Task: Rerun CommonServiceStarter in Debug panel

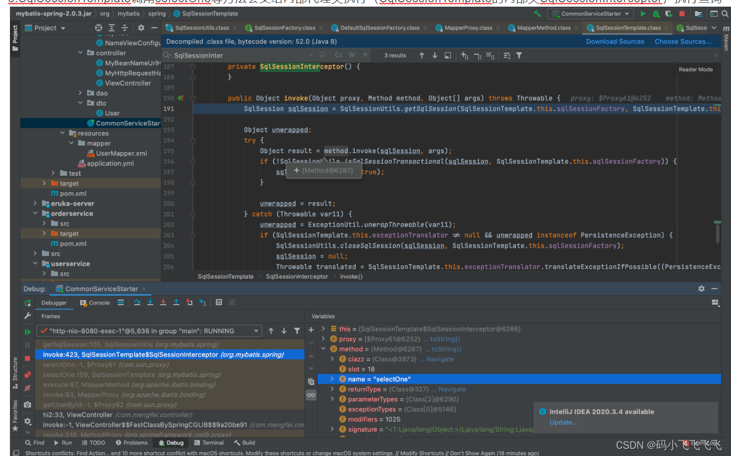Action: pos(28,303)
